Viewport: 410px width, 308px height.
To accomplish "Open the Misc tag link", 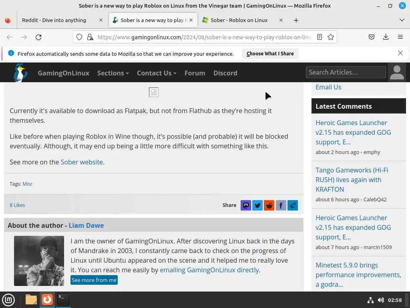I will [28, 184].
